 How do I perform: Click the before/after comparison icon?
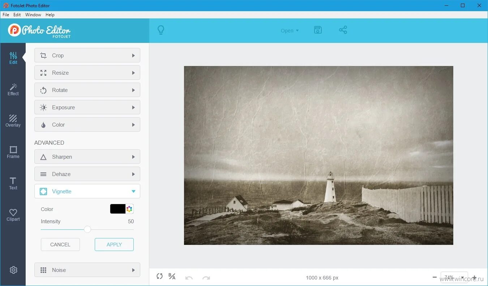coord(172,276)
